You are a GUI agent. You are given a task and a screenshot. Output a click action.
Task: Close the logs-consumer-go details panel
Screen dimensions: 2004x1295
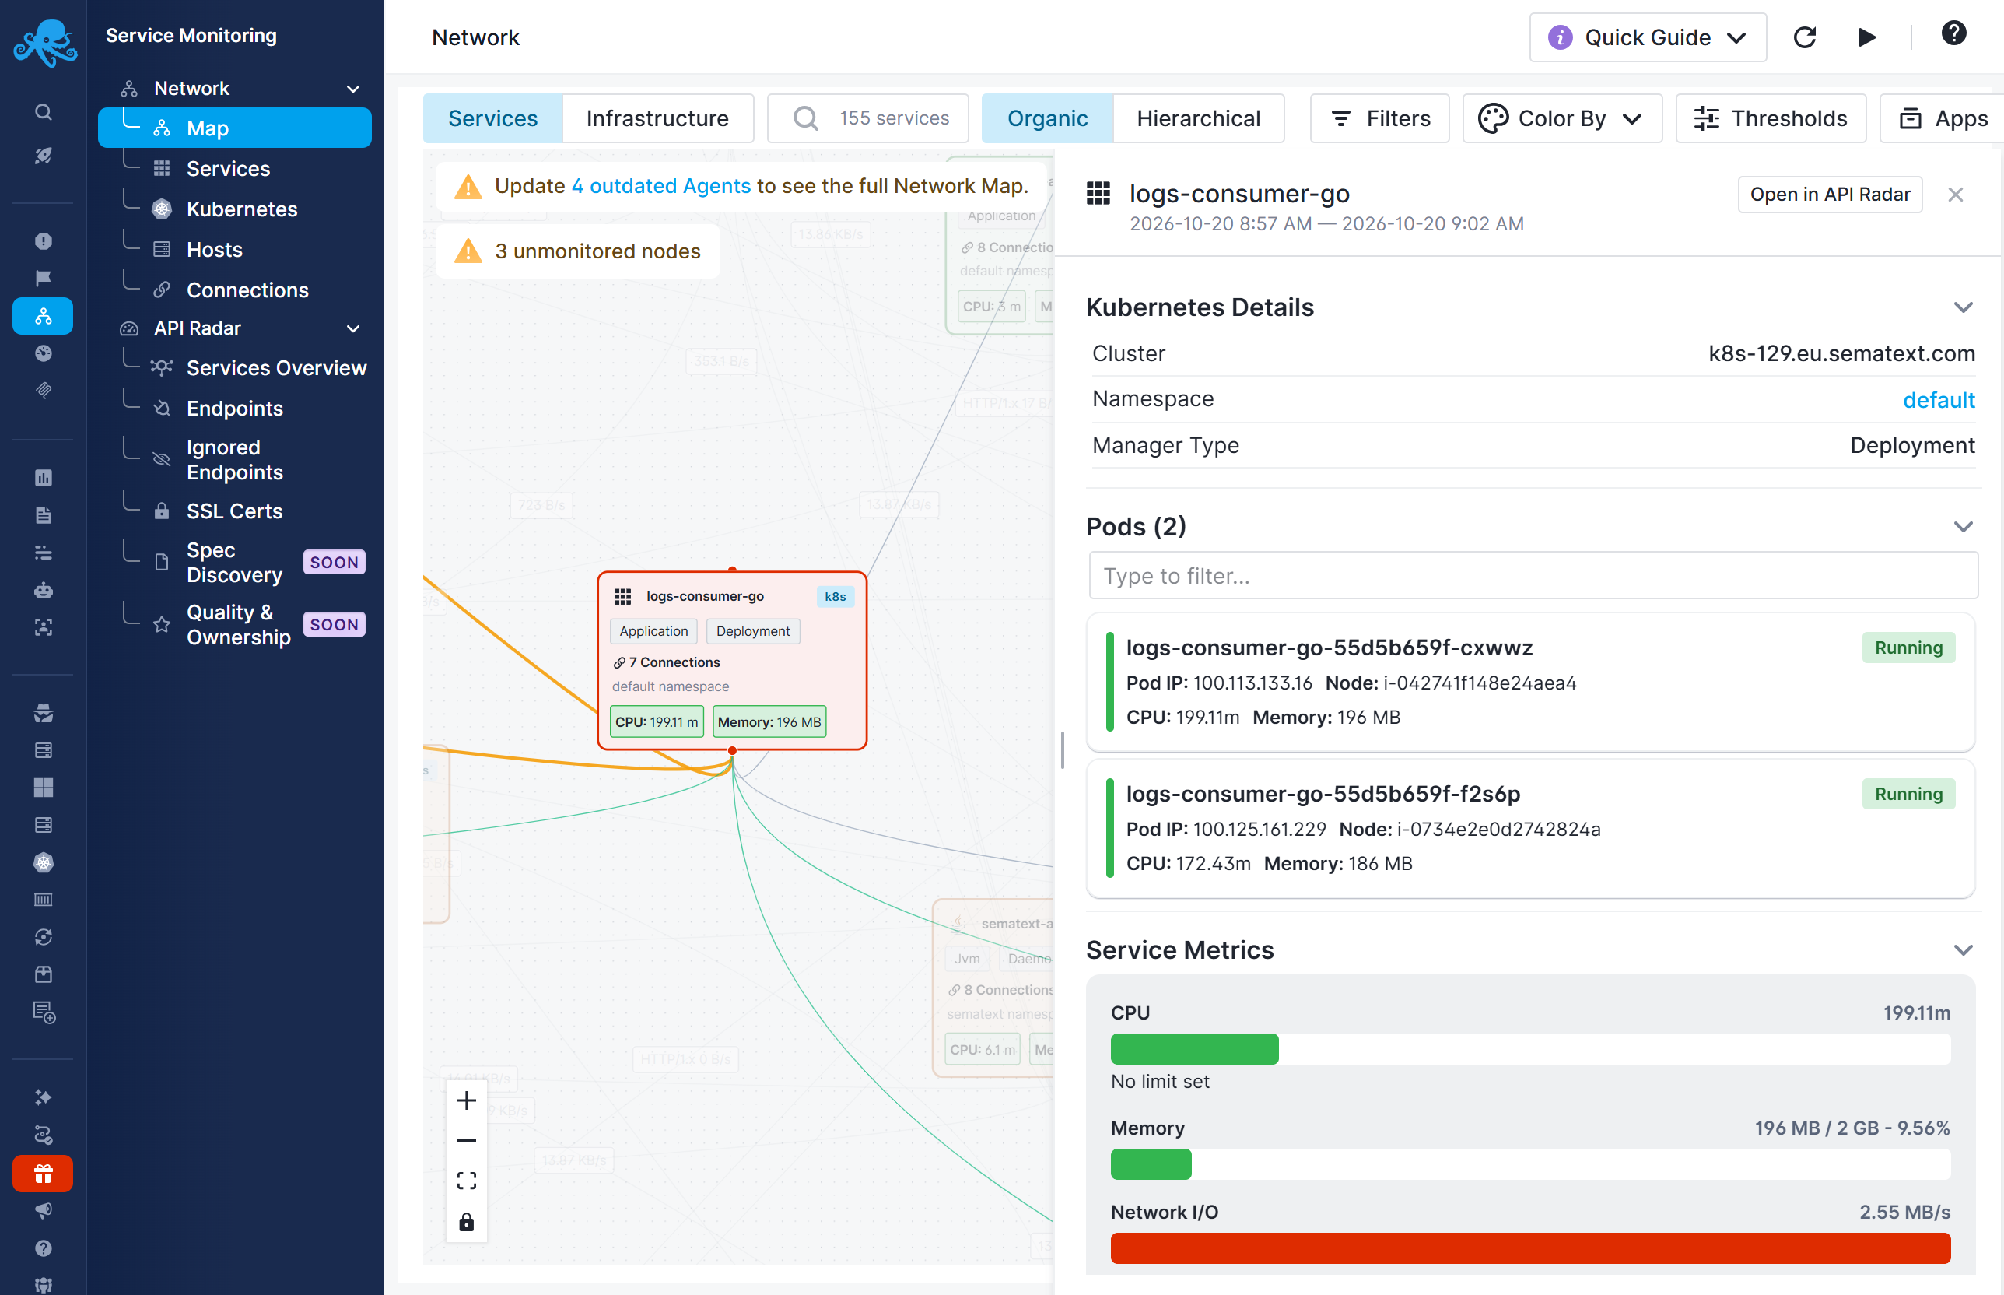[x=1954, y=195]
